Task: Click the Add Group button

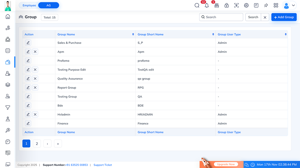Action: pos(284,17)
